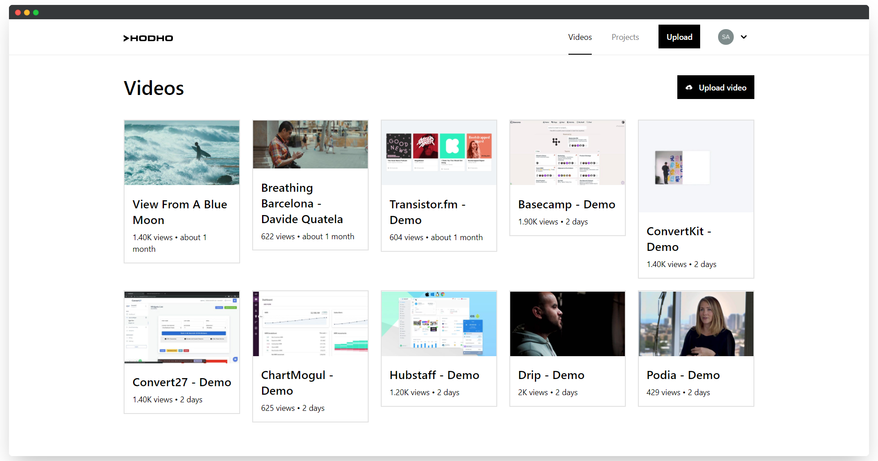Click the macOS green maximize button

[36, 13]
